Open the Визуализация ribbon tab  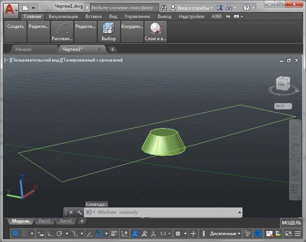63,16
